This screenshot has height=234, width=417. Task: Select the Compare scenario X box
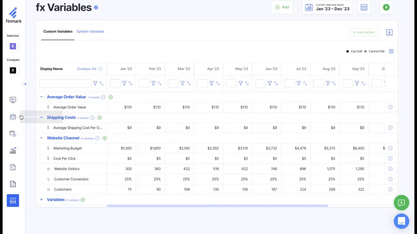13,71
